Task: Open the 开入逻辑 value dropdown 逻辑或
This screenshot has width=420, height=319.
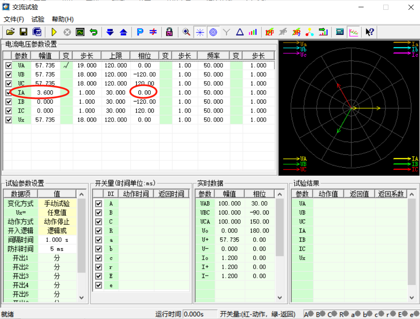Action: point(57,231)
